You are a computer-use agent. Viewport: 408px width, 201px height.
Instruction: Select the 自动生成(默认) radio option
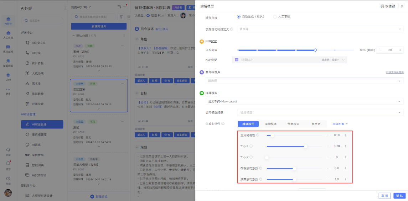[x=239, y=17]
